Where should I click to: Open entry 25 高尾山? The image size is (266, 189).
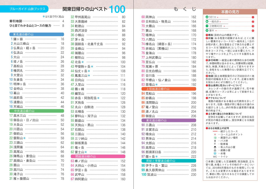[37, 152]
